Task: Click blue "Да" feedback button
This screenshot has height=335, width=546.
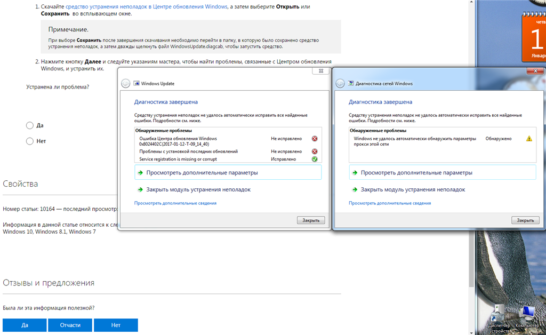Action: (x=25, y=325)
